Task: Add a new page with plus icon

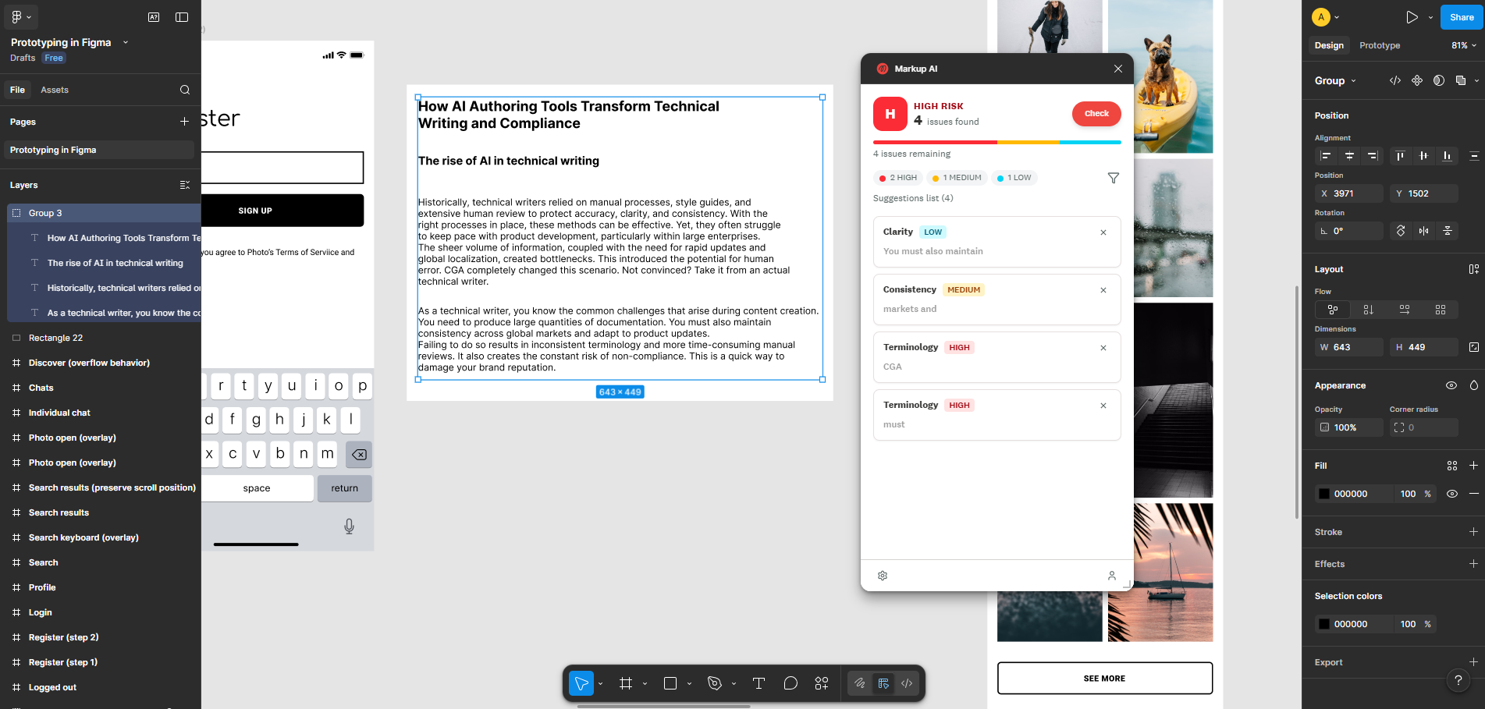Action: (184, 122)
